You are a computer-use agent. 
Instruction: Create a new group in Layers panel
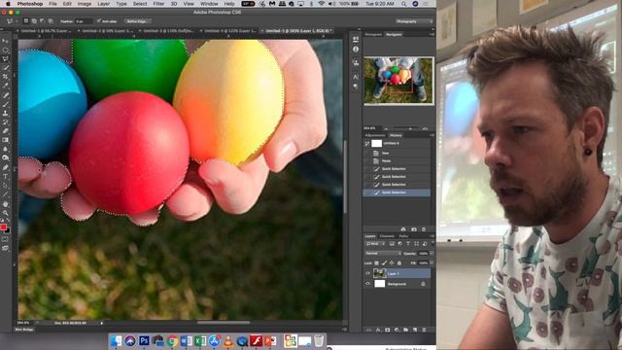405,330
